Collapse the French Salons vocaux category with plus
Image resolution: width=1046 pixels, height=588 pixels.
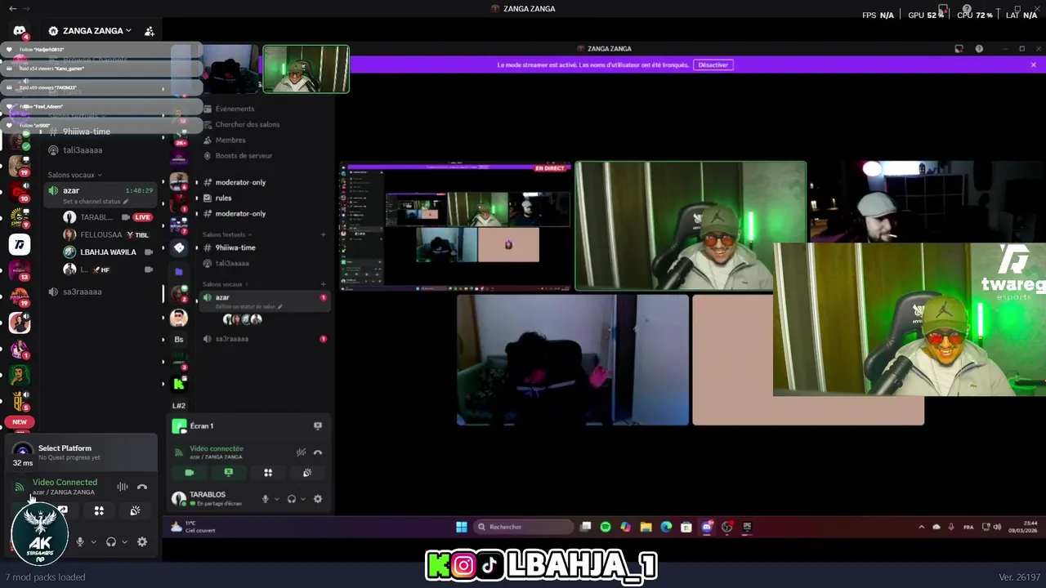point(225,284)
